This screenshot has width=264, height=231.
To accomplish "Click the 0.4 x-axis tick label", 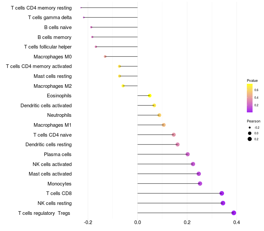I will click(236, 222).
